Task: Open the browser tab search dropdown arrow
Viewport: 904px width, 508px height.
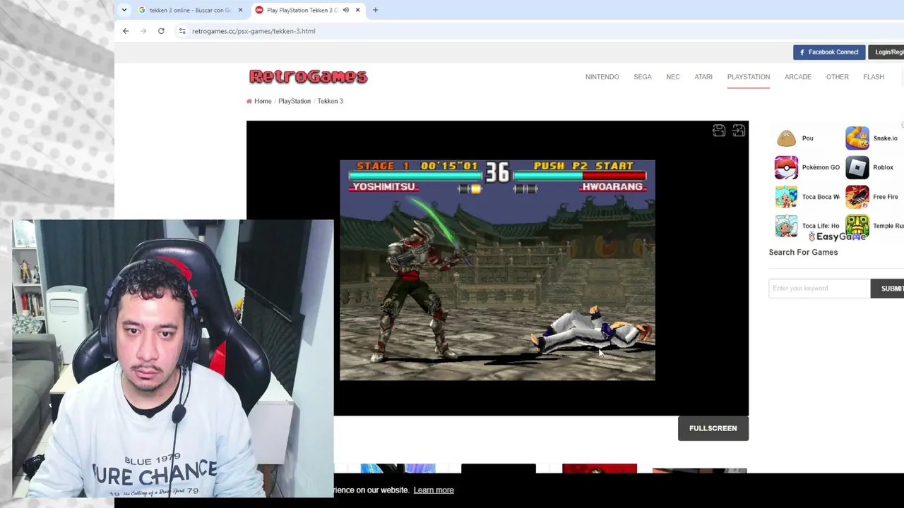Action: [x=124, y=10]
